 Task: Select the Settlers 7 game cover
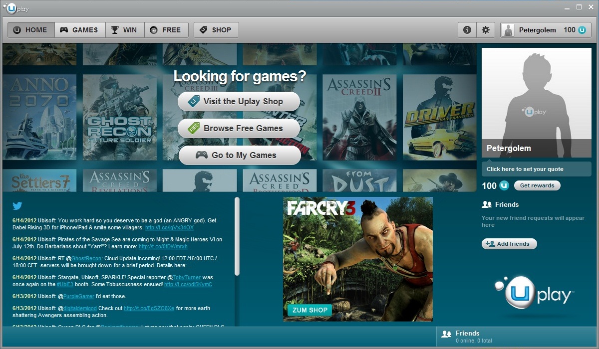[39, 180]
